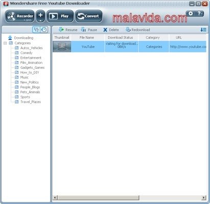Click the sort order icon
This screenshot has width=210, height=204.
click(x=203, y=30)
